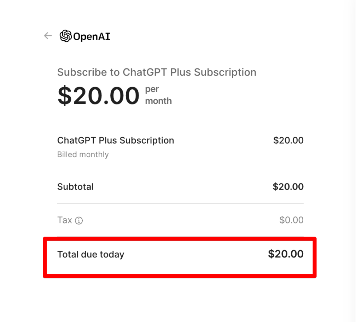Select the ChatGPT Plus Subscription line item
The width and height of the screenshot is (362, 322).
pos(116,141)
